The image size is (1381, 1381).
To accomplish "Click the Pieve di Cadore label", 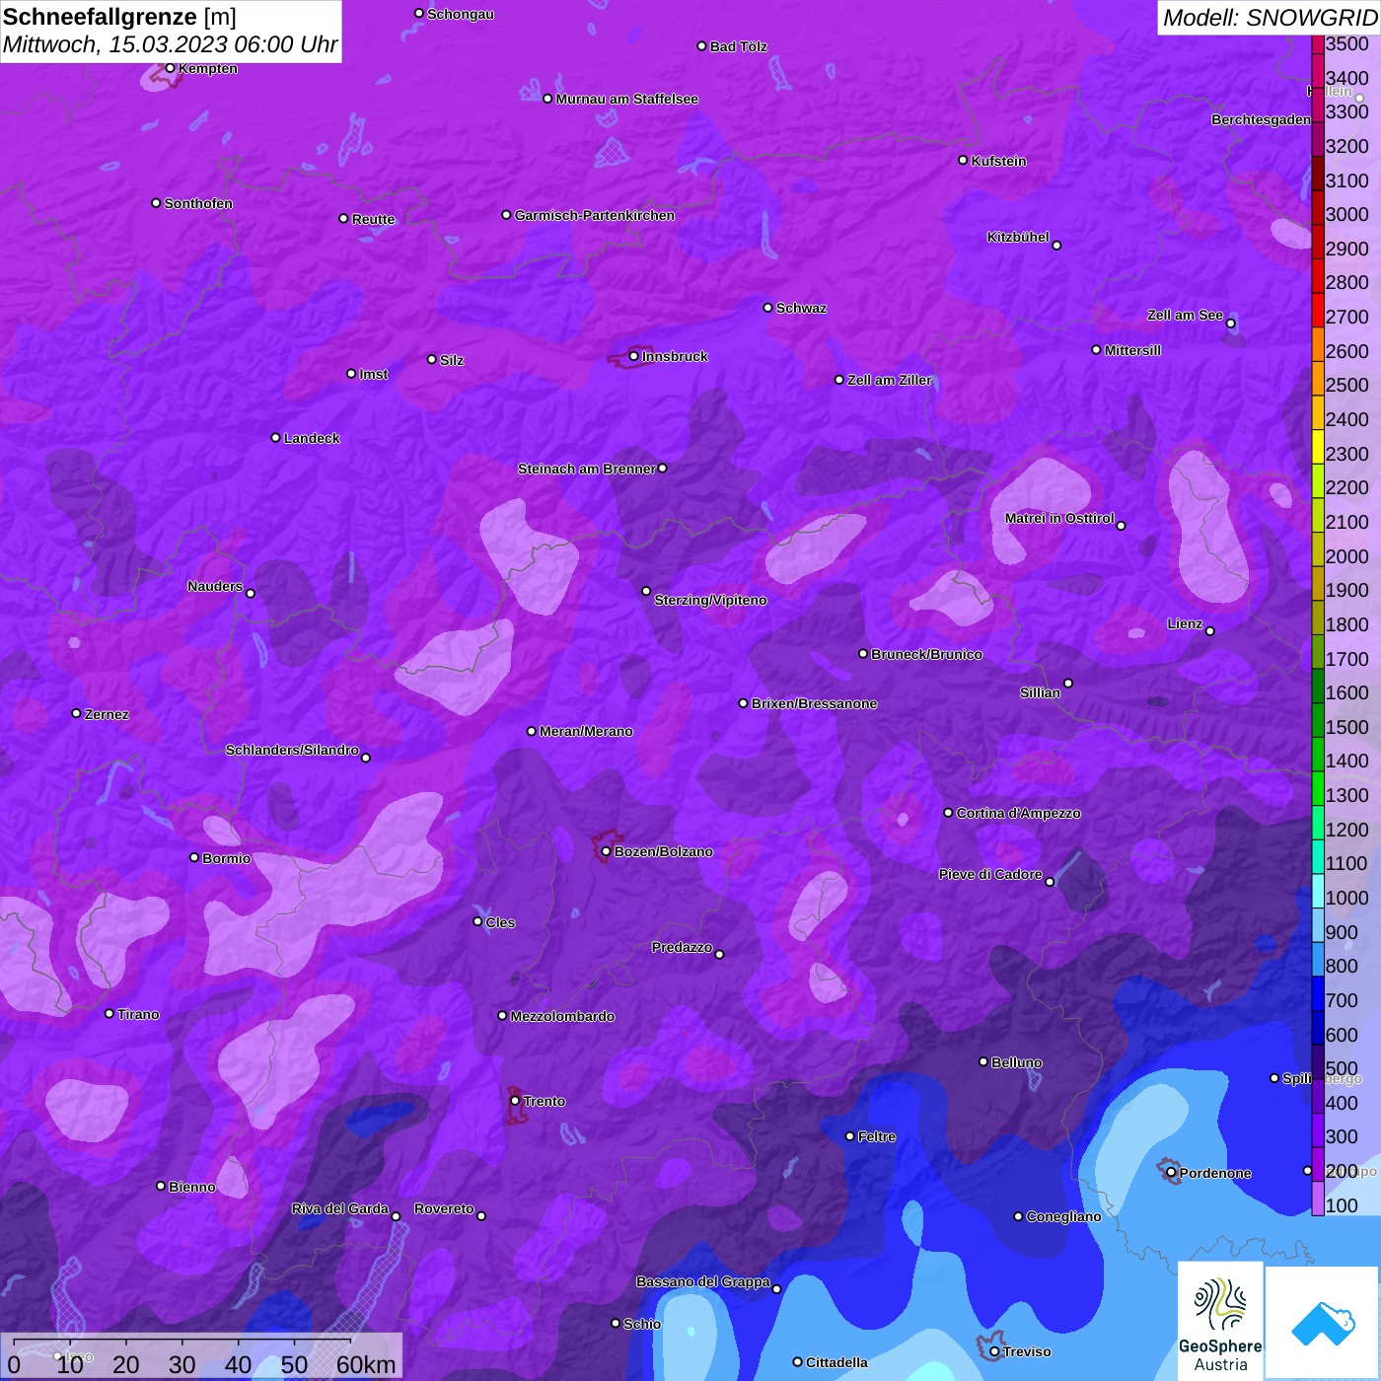I will tap(990, 874).
